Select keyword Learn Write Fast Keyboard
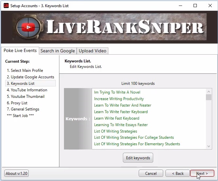The image size is (218, 181). (x=117, y=118)
